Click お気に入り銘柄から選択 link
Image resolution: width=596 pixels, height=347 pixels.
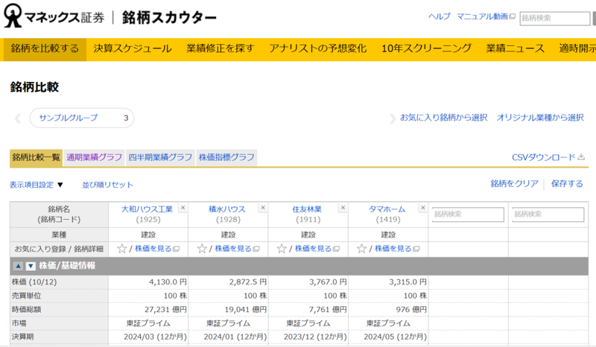click(x=443, y=118)
